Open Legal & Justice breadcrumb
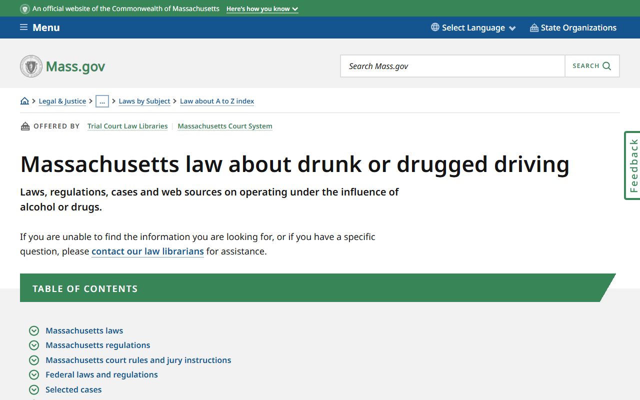This screenshot has height=400, width=640. 62,101
